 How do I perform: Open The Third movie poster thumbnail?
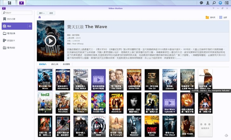(116, 80)
